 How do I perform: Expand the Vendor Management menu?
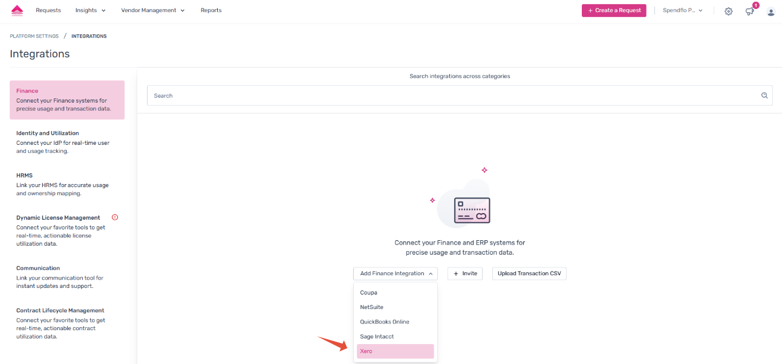(x=153, y=10)
